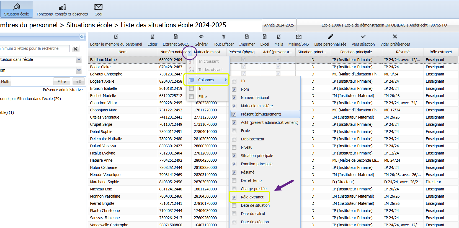Uncheck the Résumé column
Image resolution: width=459 pixels, height=228 pixels.
(234, 172)
